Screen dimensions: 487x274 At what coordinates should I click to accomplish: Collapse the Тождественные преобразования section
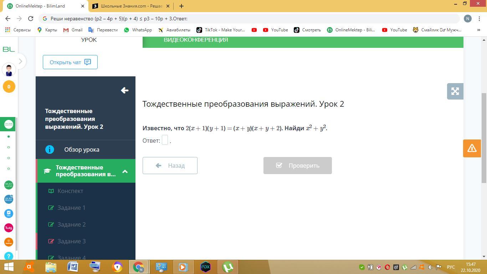125,171
